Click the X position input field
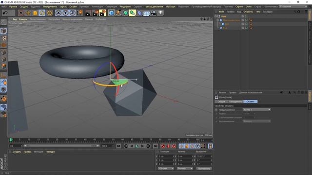 tap(166, 157)
